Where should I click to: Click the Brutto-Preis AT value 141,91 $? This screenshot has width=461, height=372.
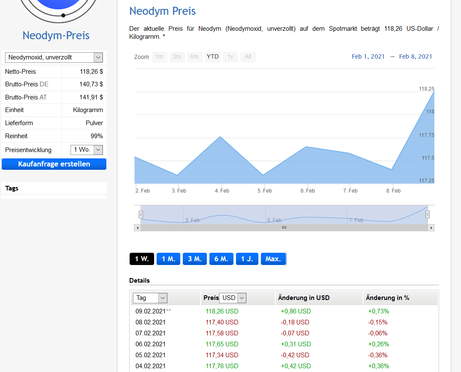pos(91,97)
